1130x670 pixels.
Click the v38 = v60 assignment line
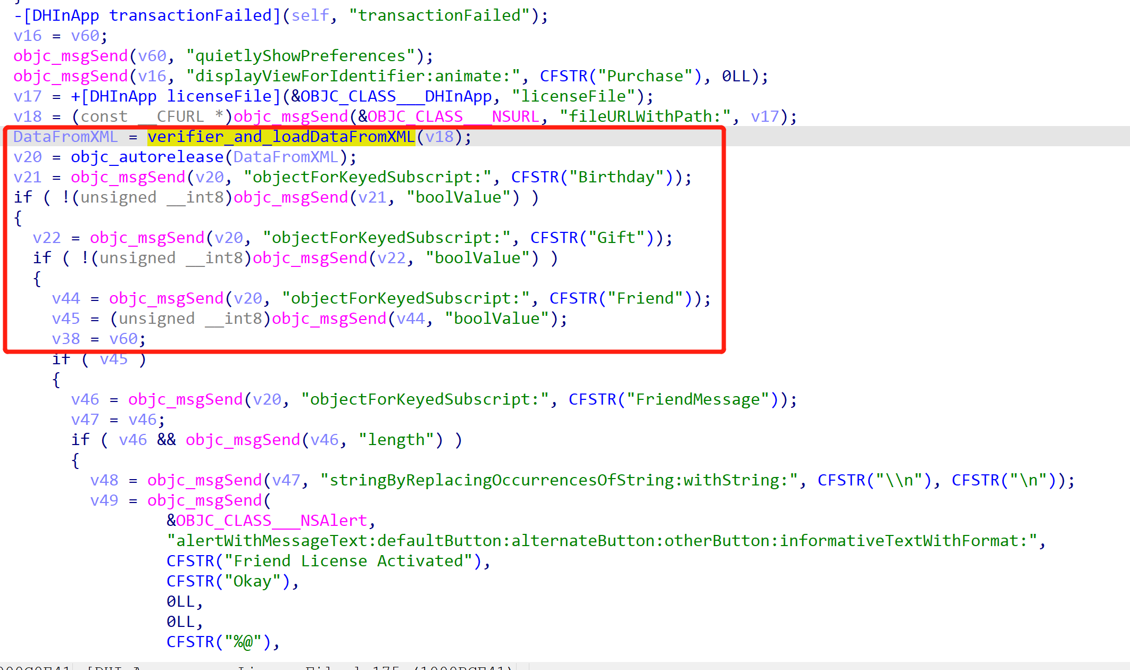(x=98, y=339)
